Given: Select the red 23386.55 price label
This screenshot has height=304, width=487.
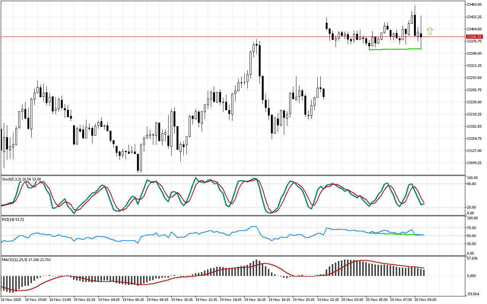Looking at the screenshot, I should pyautogui.click(x=474, y=36).
